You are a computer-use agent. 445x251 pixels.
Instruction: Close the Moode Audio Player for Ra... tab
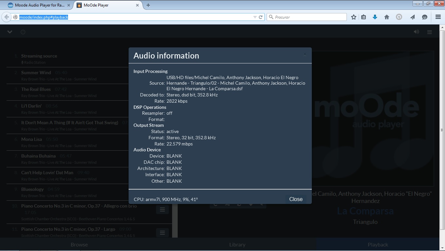(x=68, y=5)
